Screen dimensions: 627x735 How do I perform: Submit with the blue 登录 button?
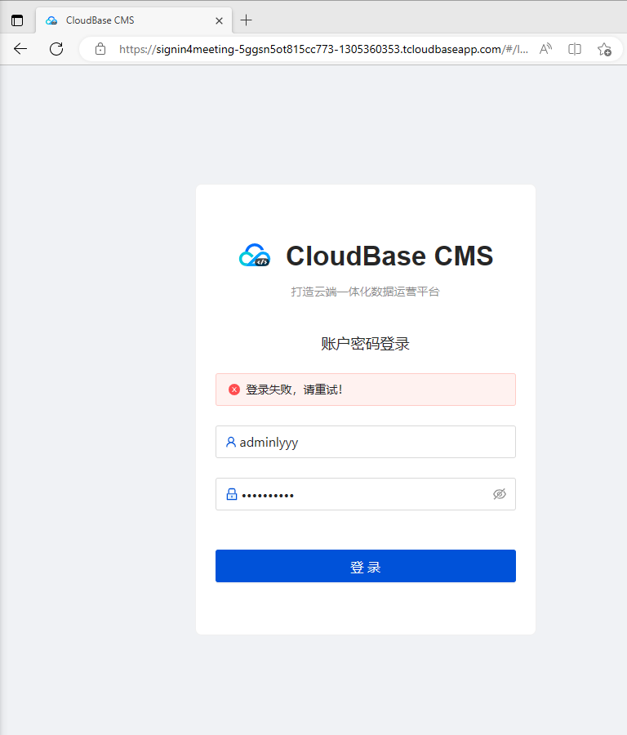click(x=366, y=566)
